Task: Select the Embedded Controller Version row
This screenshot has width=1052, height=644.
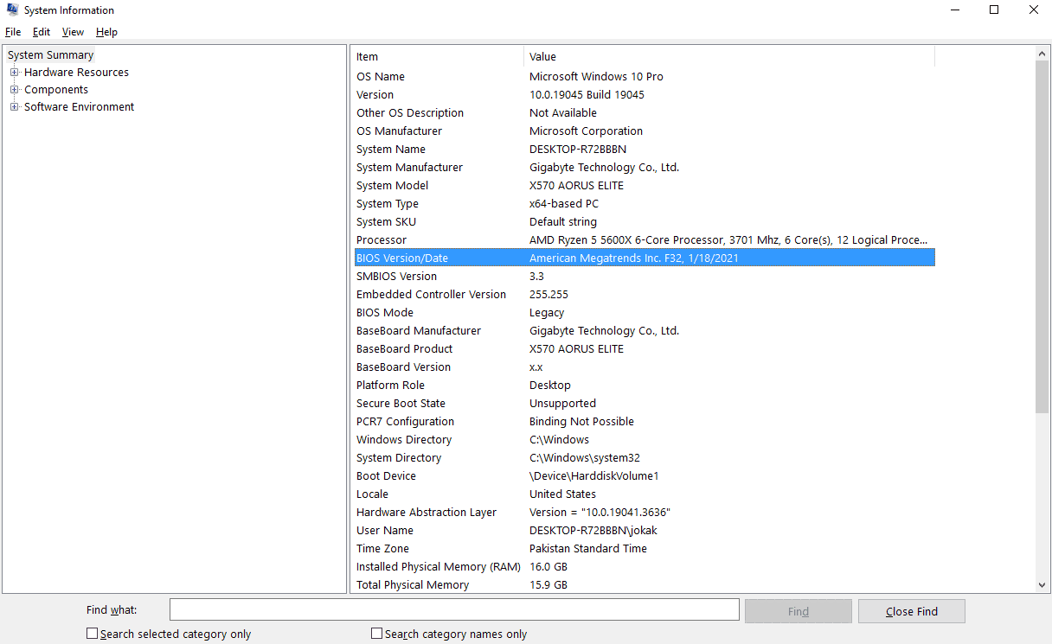Action: point(644,294)
